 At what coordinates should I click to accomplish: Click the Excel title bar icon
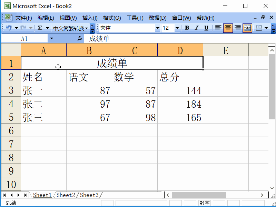[x=7, y=6]
